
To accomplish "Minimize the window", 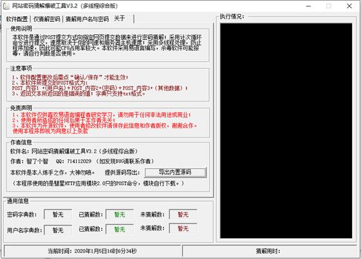I will pos(308,6).
